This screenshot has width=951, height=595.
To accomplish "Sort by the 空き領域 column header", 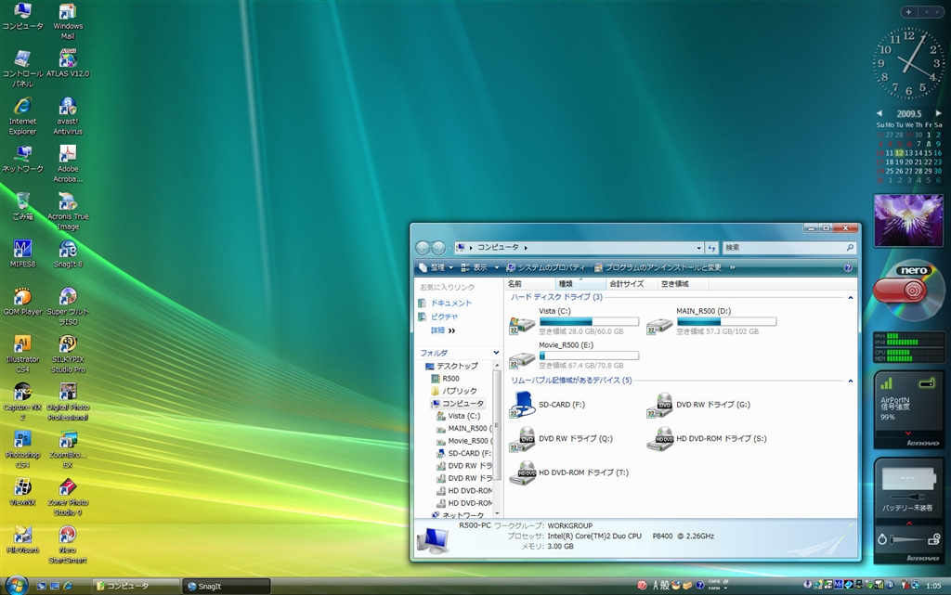I will (674, 283).
